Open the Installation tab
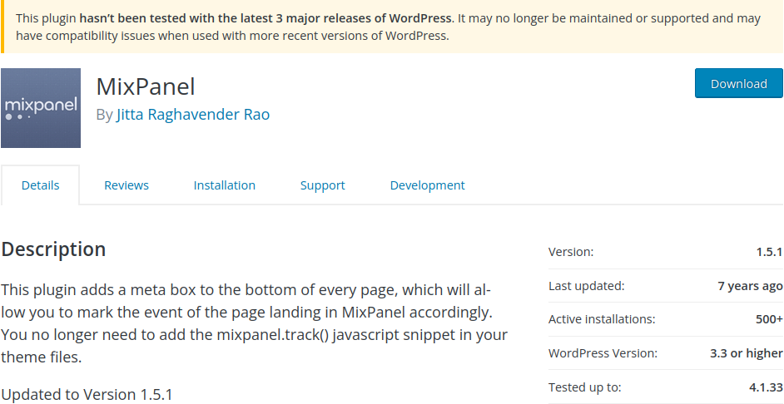The width and height of the screenshot is (784, 404). [225, 185]
